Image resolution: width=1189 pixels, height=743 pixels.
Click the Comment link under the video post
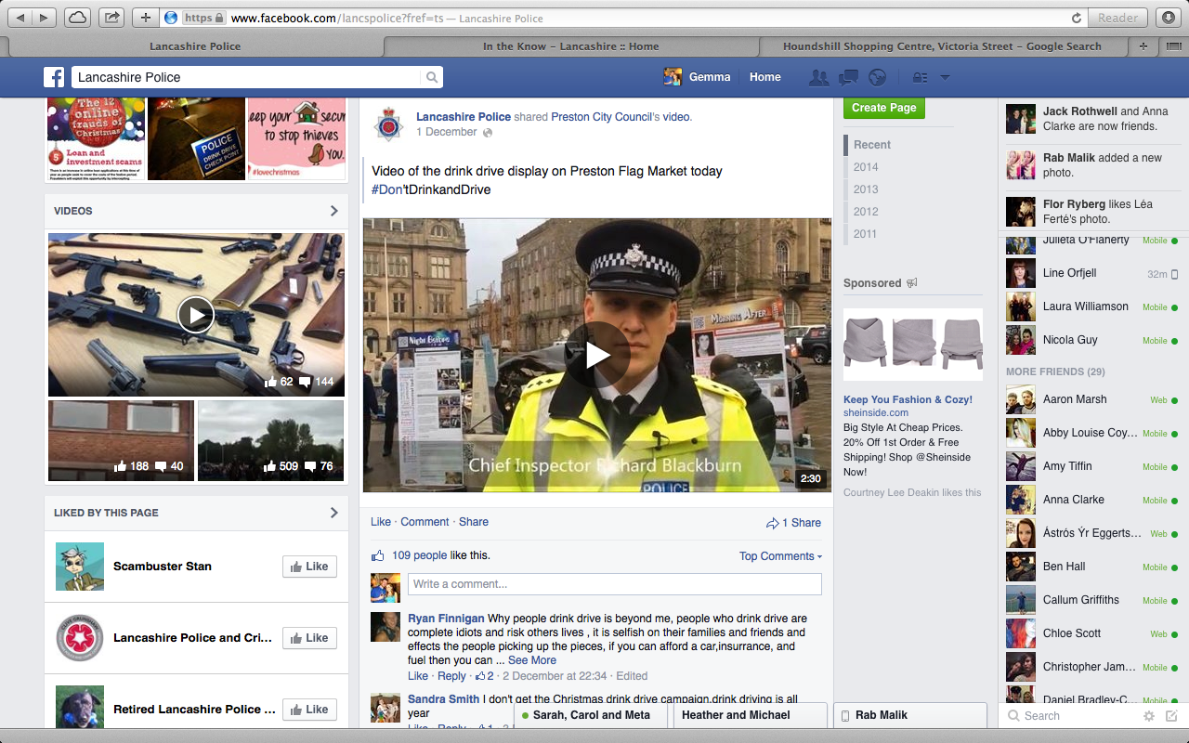(x=425, y=522)
